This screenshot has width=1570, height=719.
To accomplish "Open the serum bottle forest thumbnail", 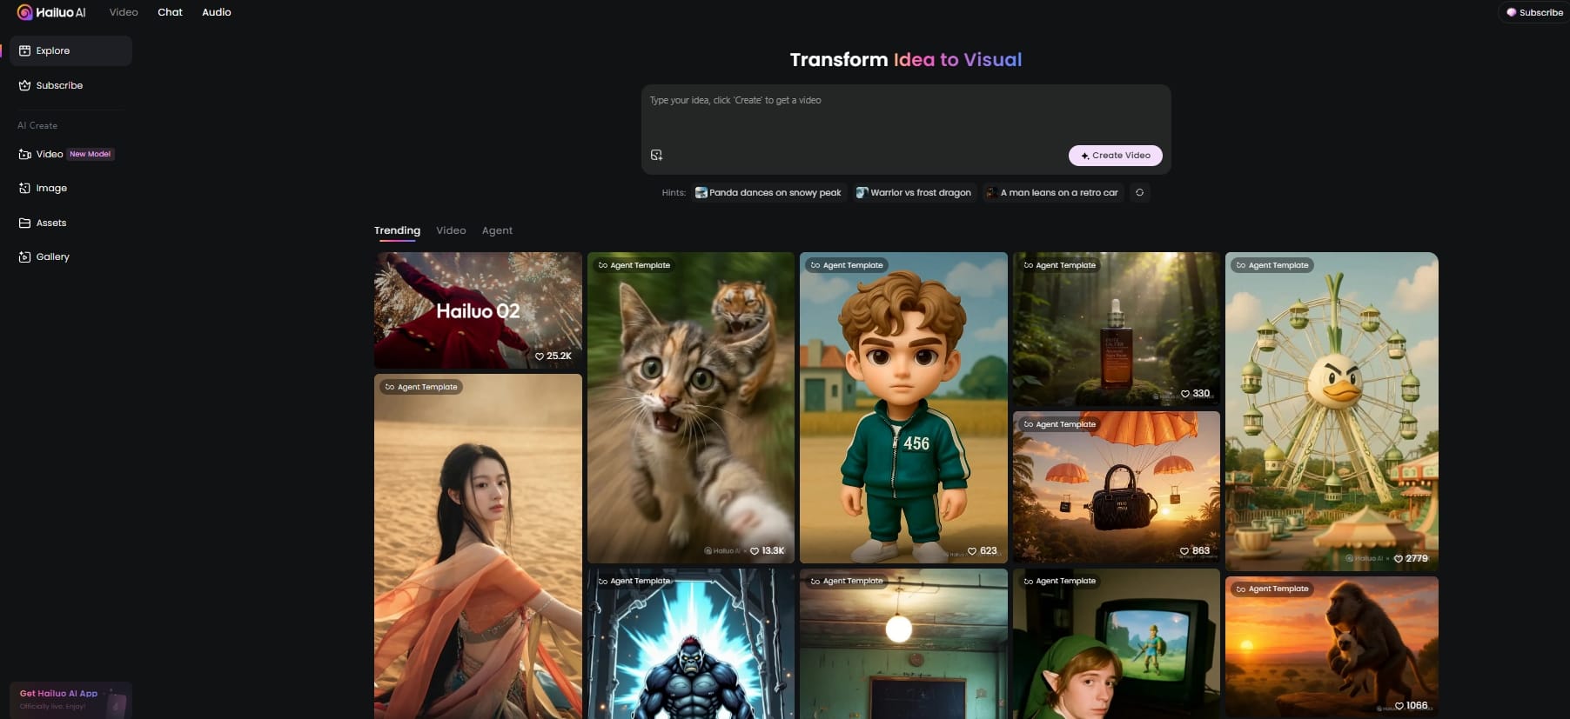I will 1117,329.
